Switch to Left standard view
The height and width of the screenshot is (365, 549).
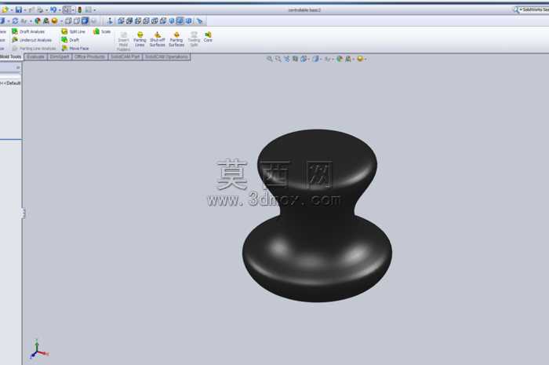[x=137, y=21]
